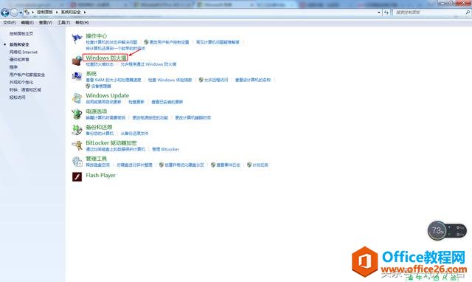The width and height of the screenshot is (472, 282).
Task: Click the 电源选项 battery icon
Action: (x=77, y=114)
